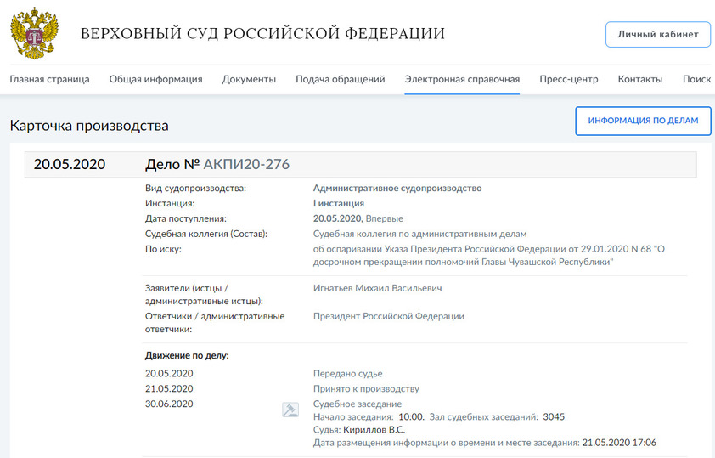Click the Russian coat of arms logo
Image resolution: width=715 pixels, height=458 pixels.
pyautogui.click(x=35, y=33)
